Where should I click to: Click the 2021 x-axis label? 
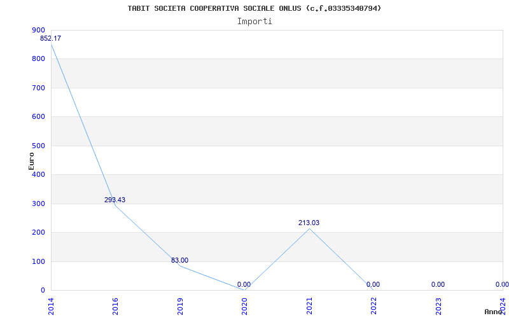pos(309,307)
